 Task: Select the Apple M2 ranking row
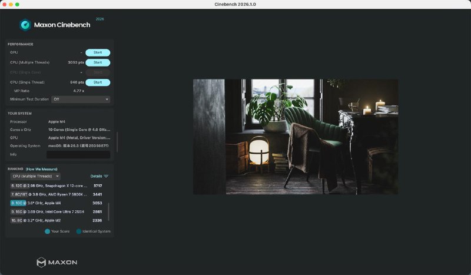click(x=57, y=221)
